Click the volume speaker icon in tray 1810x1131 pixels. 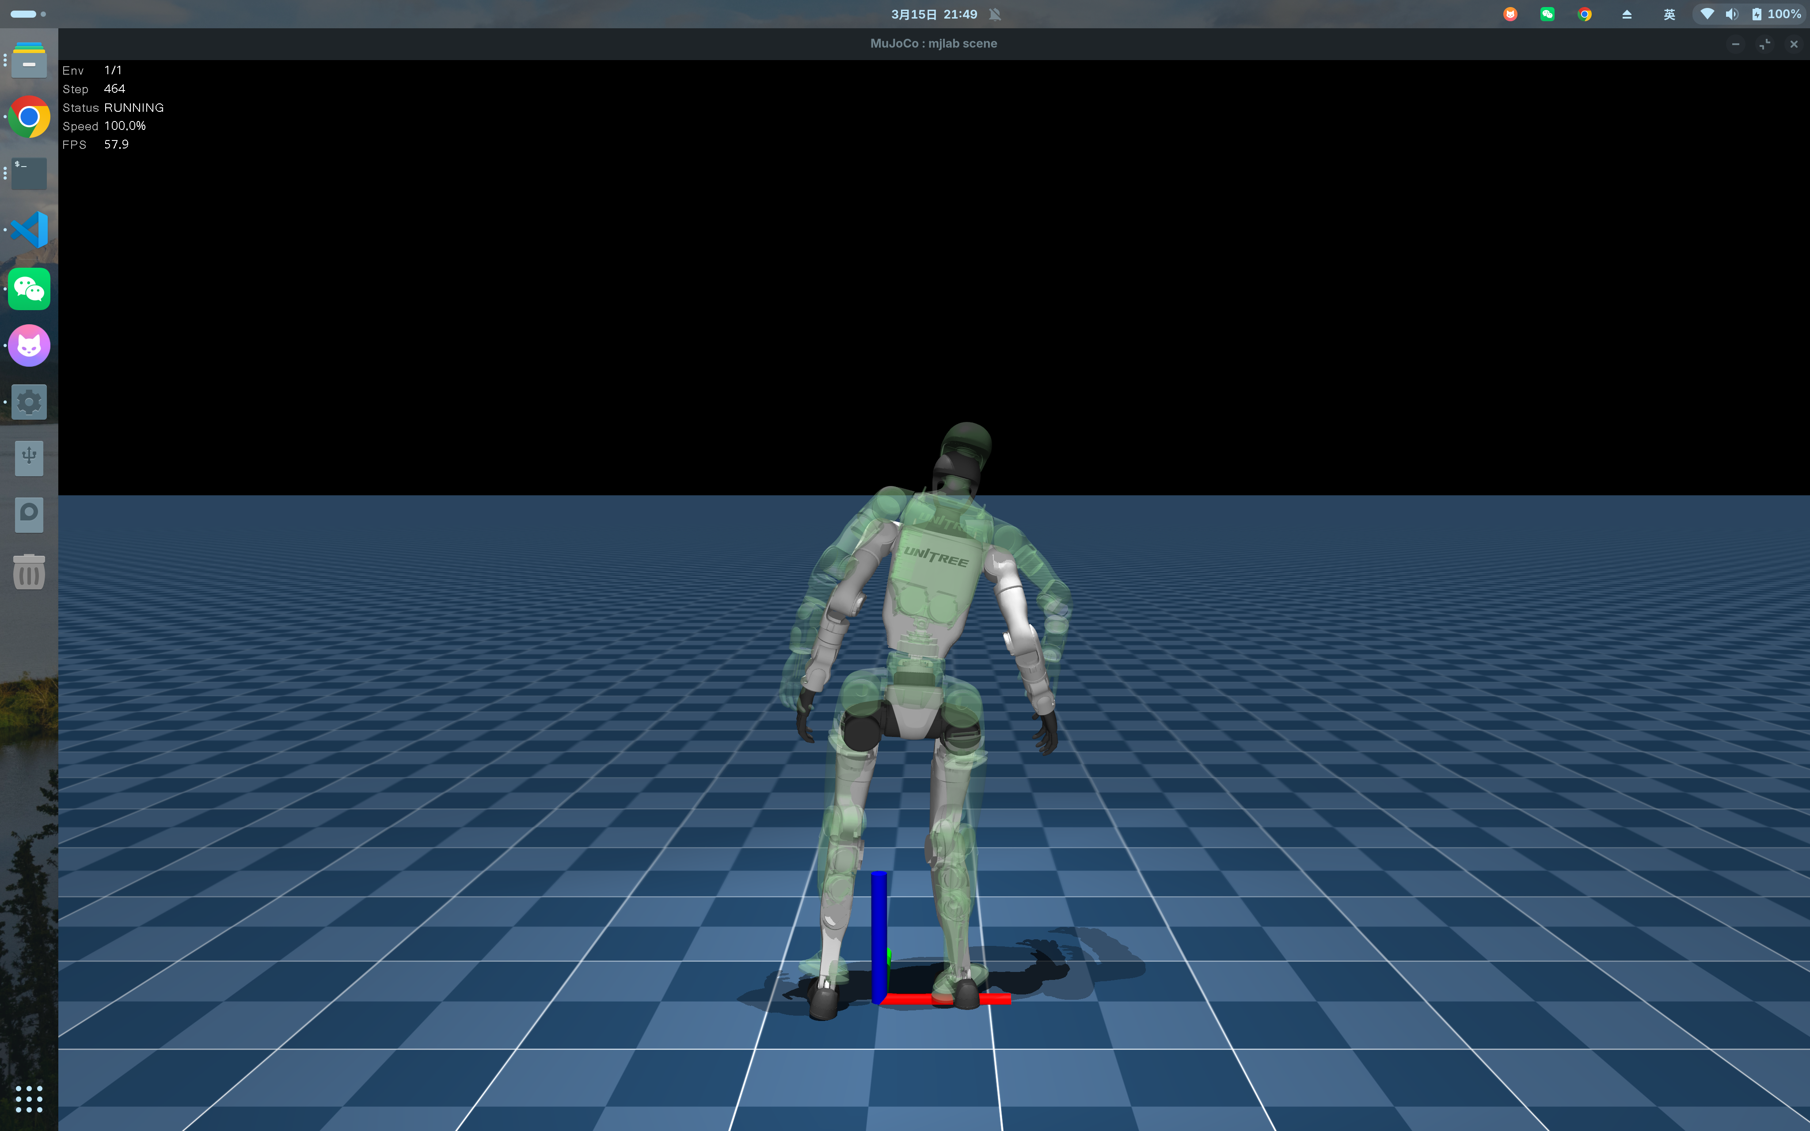(1731, 14)
